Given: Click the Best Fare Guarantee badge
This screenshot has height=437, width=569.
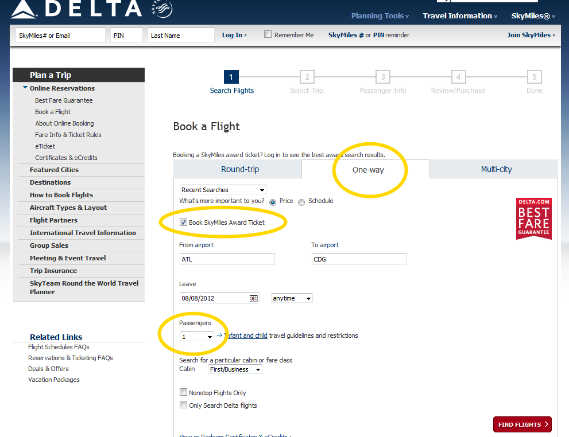Looking at the screenshot, I should (x=533, y=219).
